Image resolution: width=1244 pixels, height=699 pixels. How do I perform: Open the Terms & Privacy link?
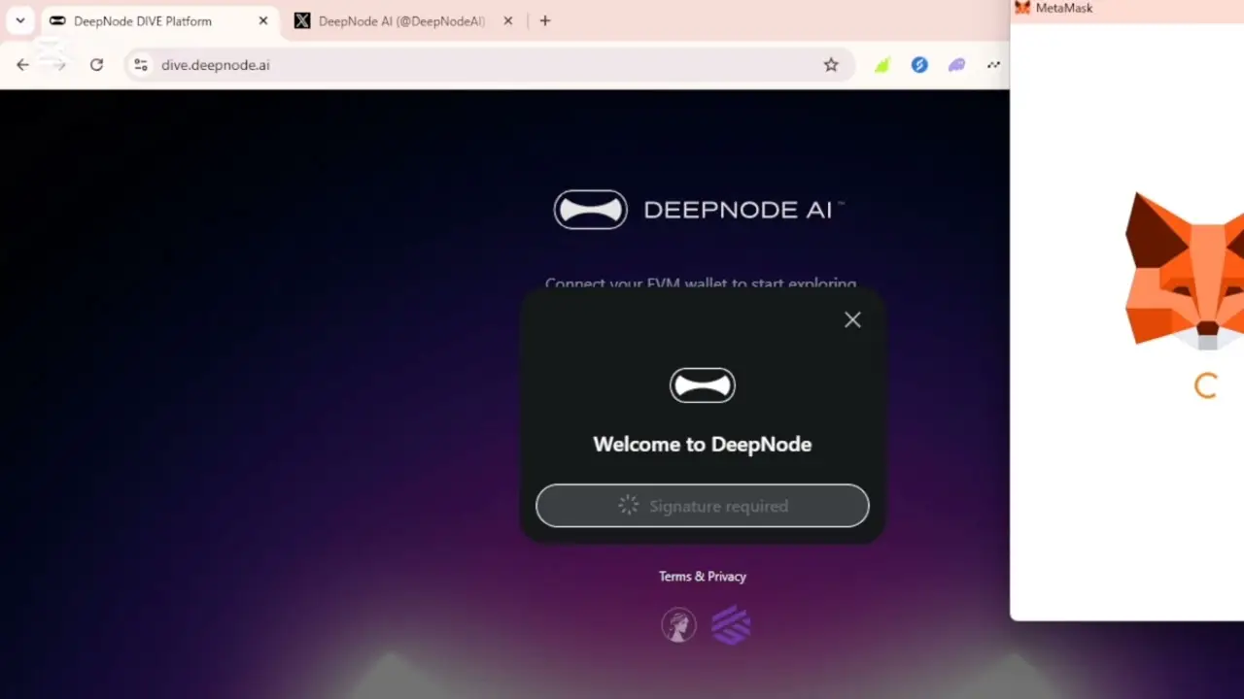click(x=702, y=577)
